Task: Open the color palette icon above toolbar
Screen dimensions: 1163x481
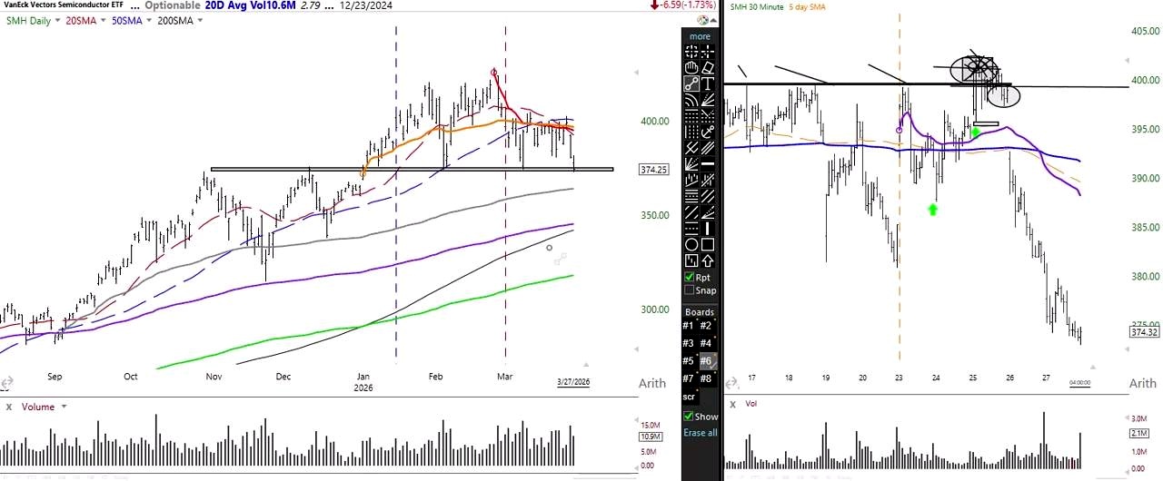Action: tap(701, 20)
